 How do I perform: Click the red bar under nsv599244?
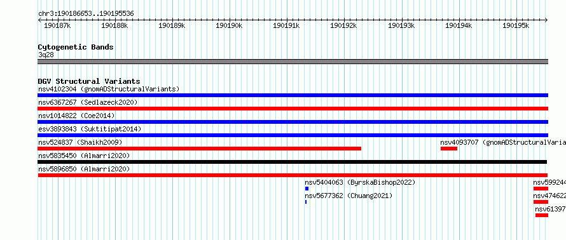click(541, 189)
